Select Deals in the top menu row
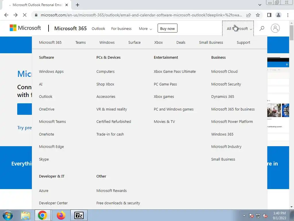Image resolution: width=294 pixels, height=221 pixels. [181, 43]
